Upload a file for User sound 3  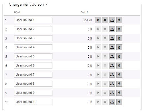click(x=112, y=38)
